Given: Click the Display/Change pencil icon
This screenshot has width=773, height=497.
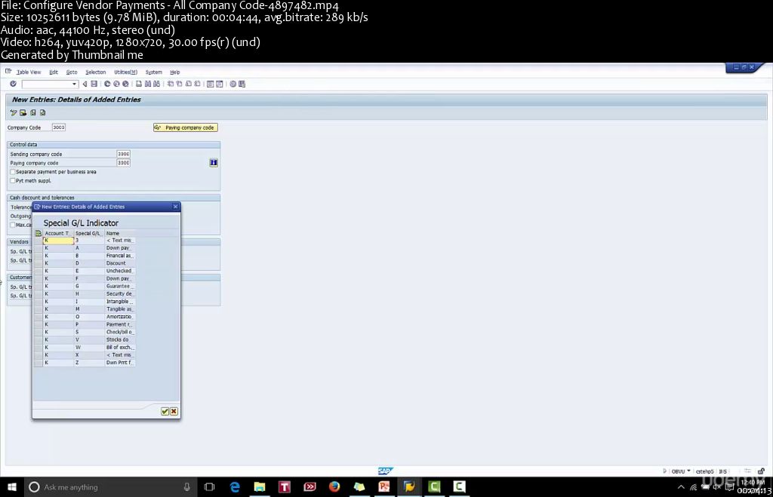Looking at the screenshot, I should pyautogui.click(x=14, y=113).
